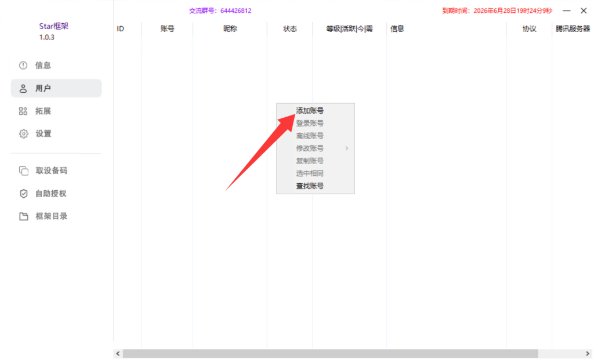Click the 用户 user icon in sidebar
Image resolution: width=594 pixels, height=359 pixels.
[23, 88]
